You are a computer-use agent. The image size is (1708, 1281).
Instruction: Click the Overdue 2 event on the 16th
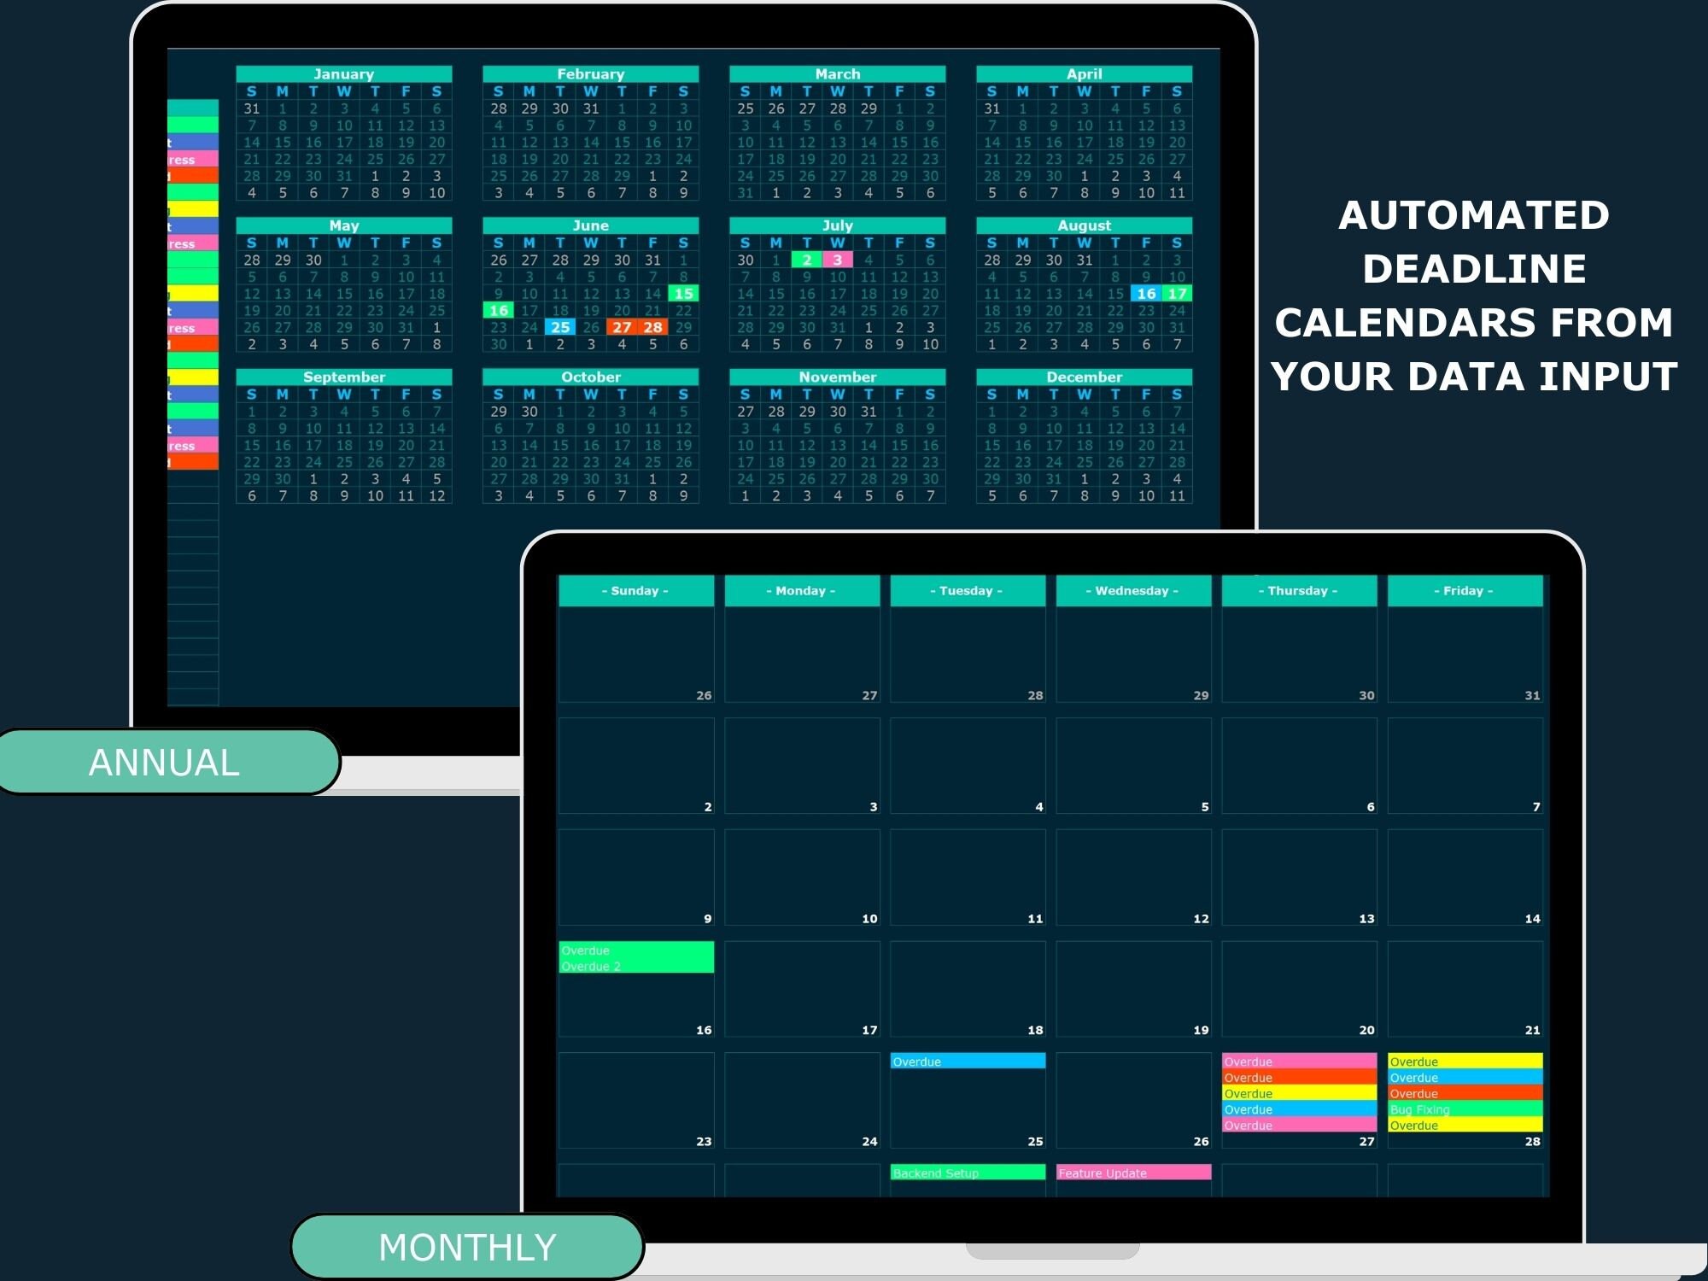(x=592, y=966)
